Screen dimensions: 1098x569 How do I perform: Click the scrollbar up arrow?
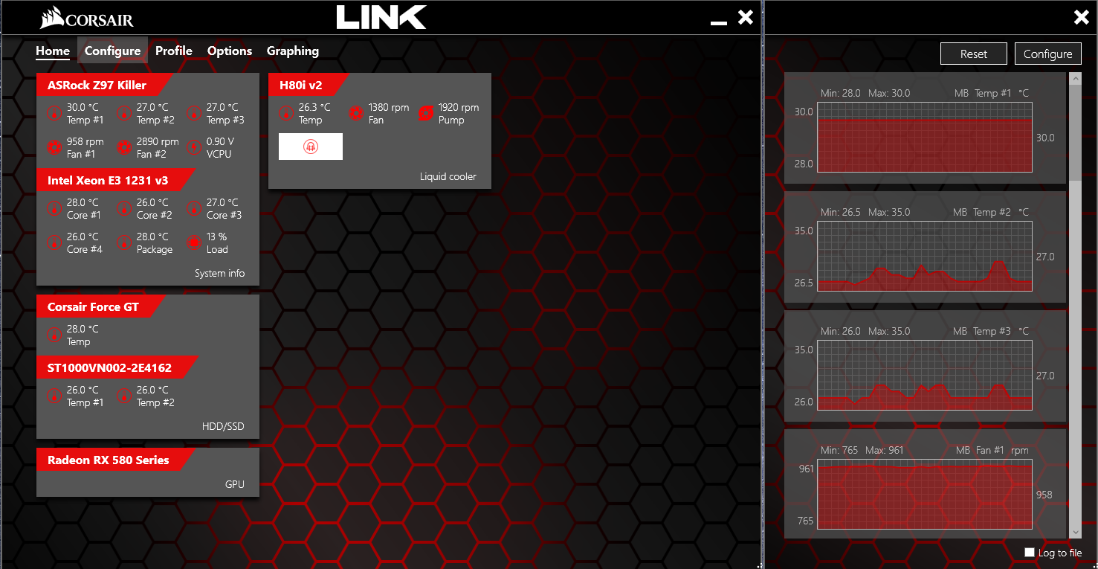click(x=1076, y=78)
